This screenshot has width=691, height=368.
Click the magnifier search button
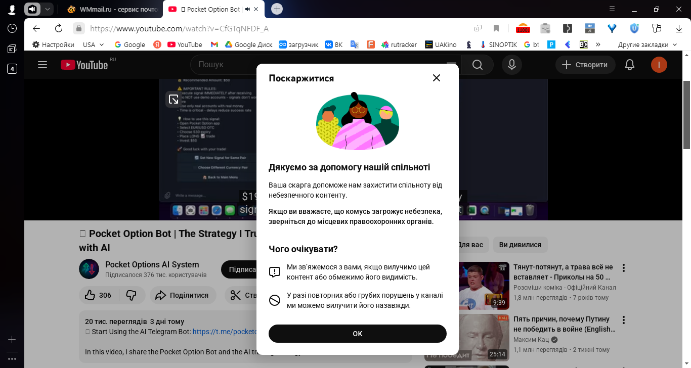click(477, 65)
